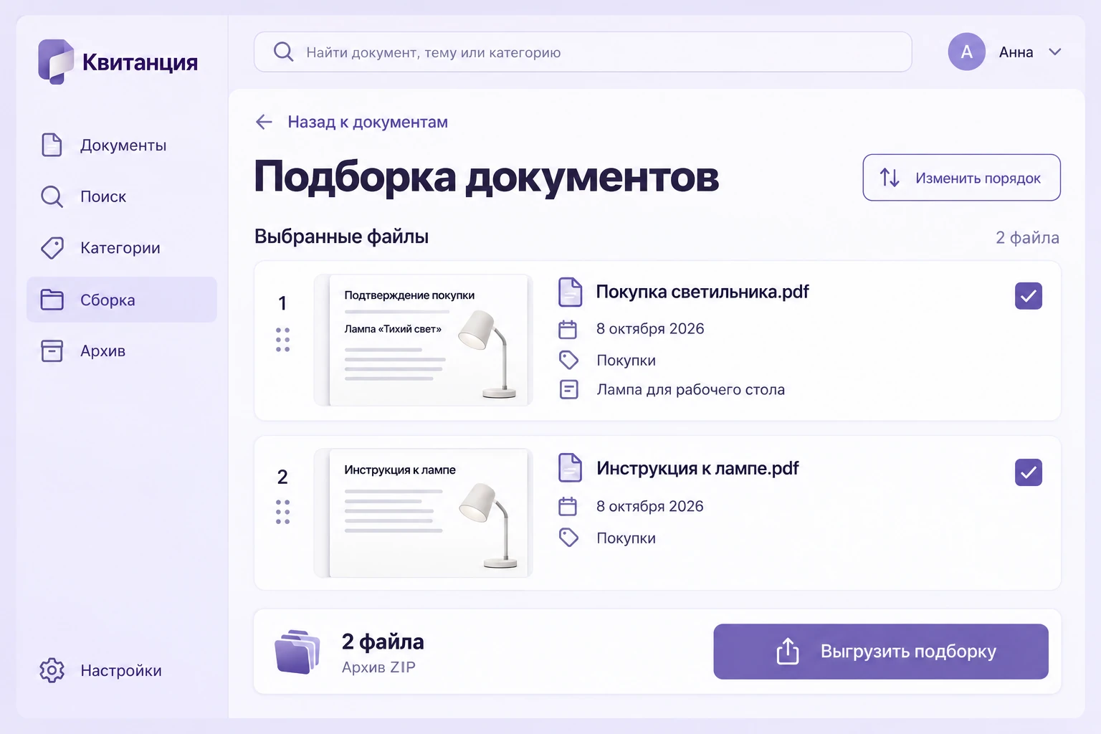Open the Подтверждение покупки thumbnail
Viewport: 1101px width, 734px height.
click(424, 340)
